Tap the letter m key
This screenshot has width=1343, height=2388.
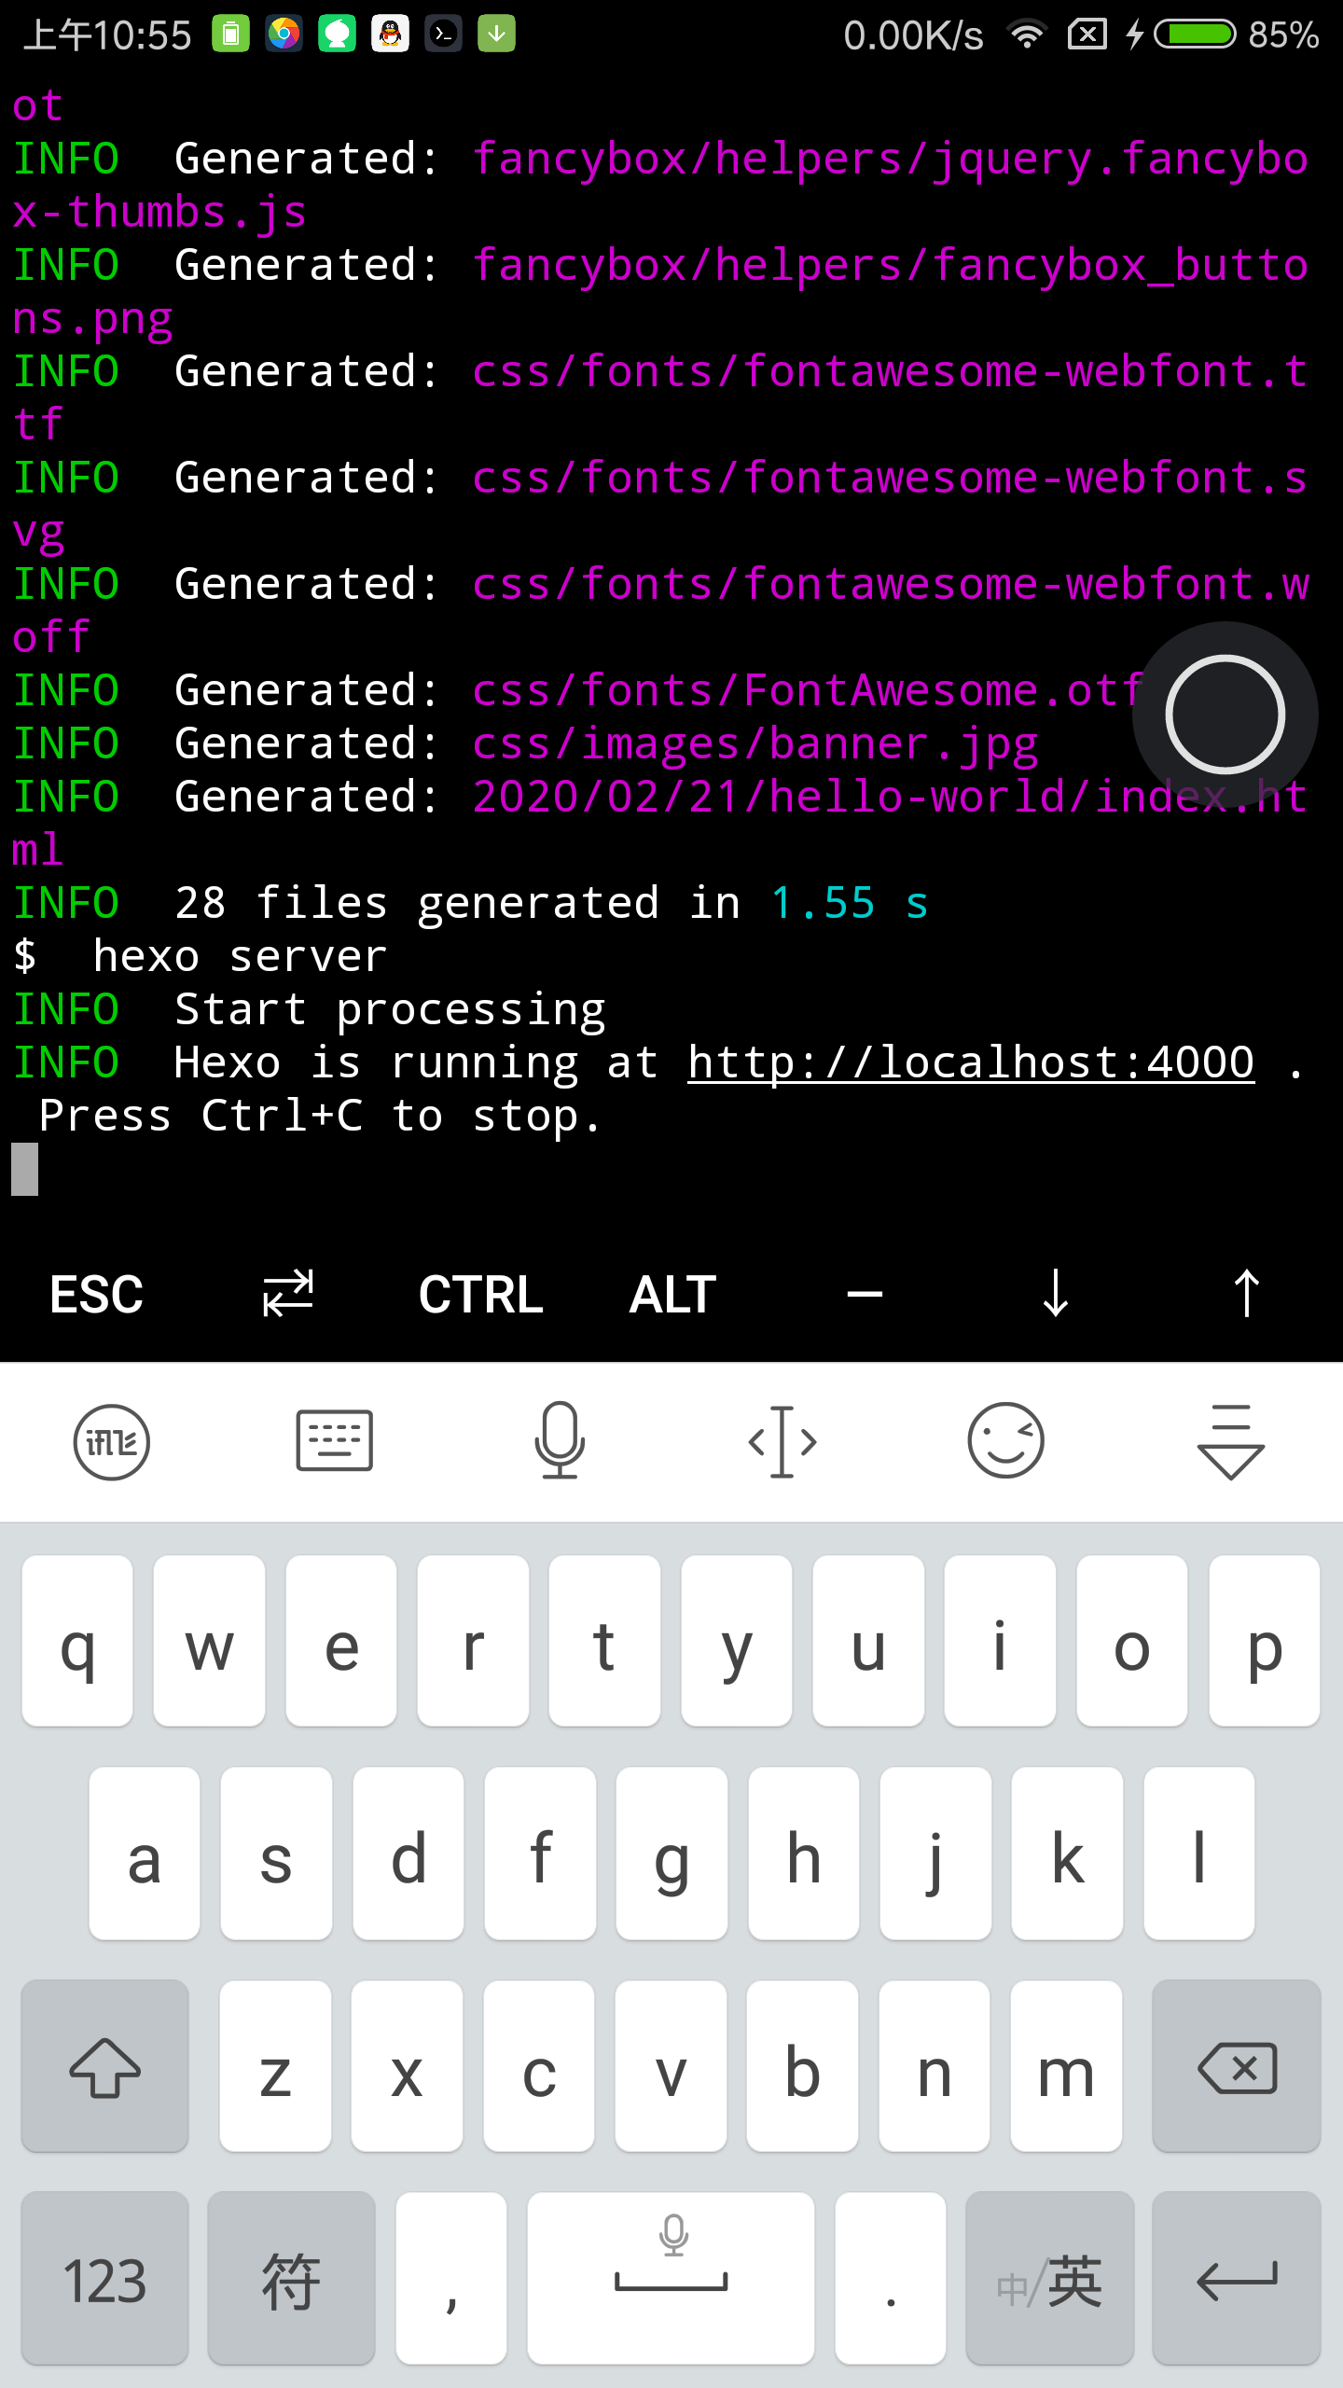[1066, 2066]
